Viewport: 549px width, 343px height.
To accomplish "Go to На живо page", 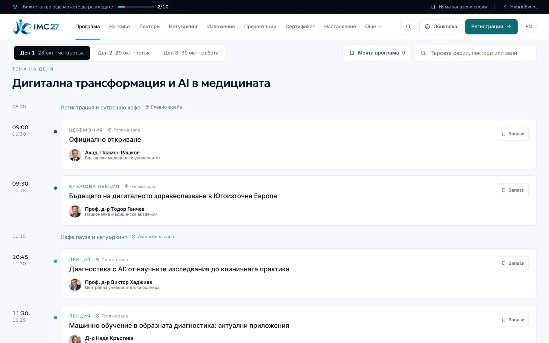I will point(119,27).
